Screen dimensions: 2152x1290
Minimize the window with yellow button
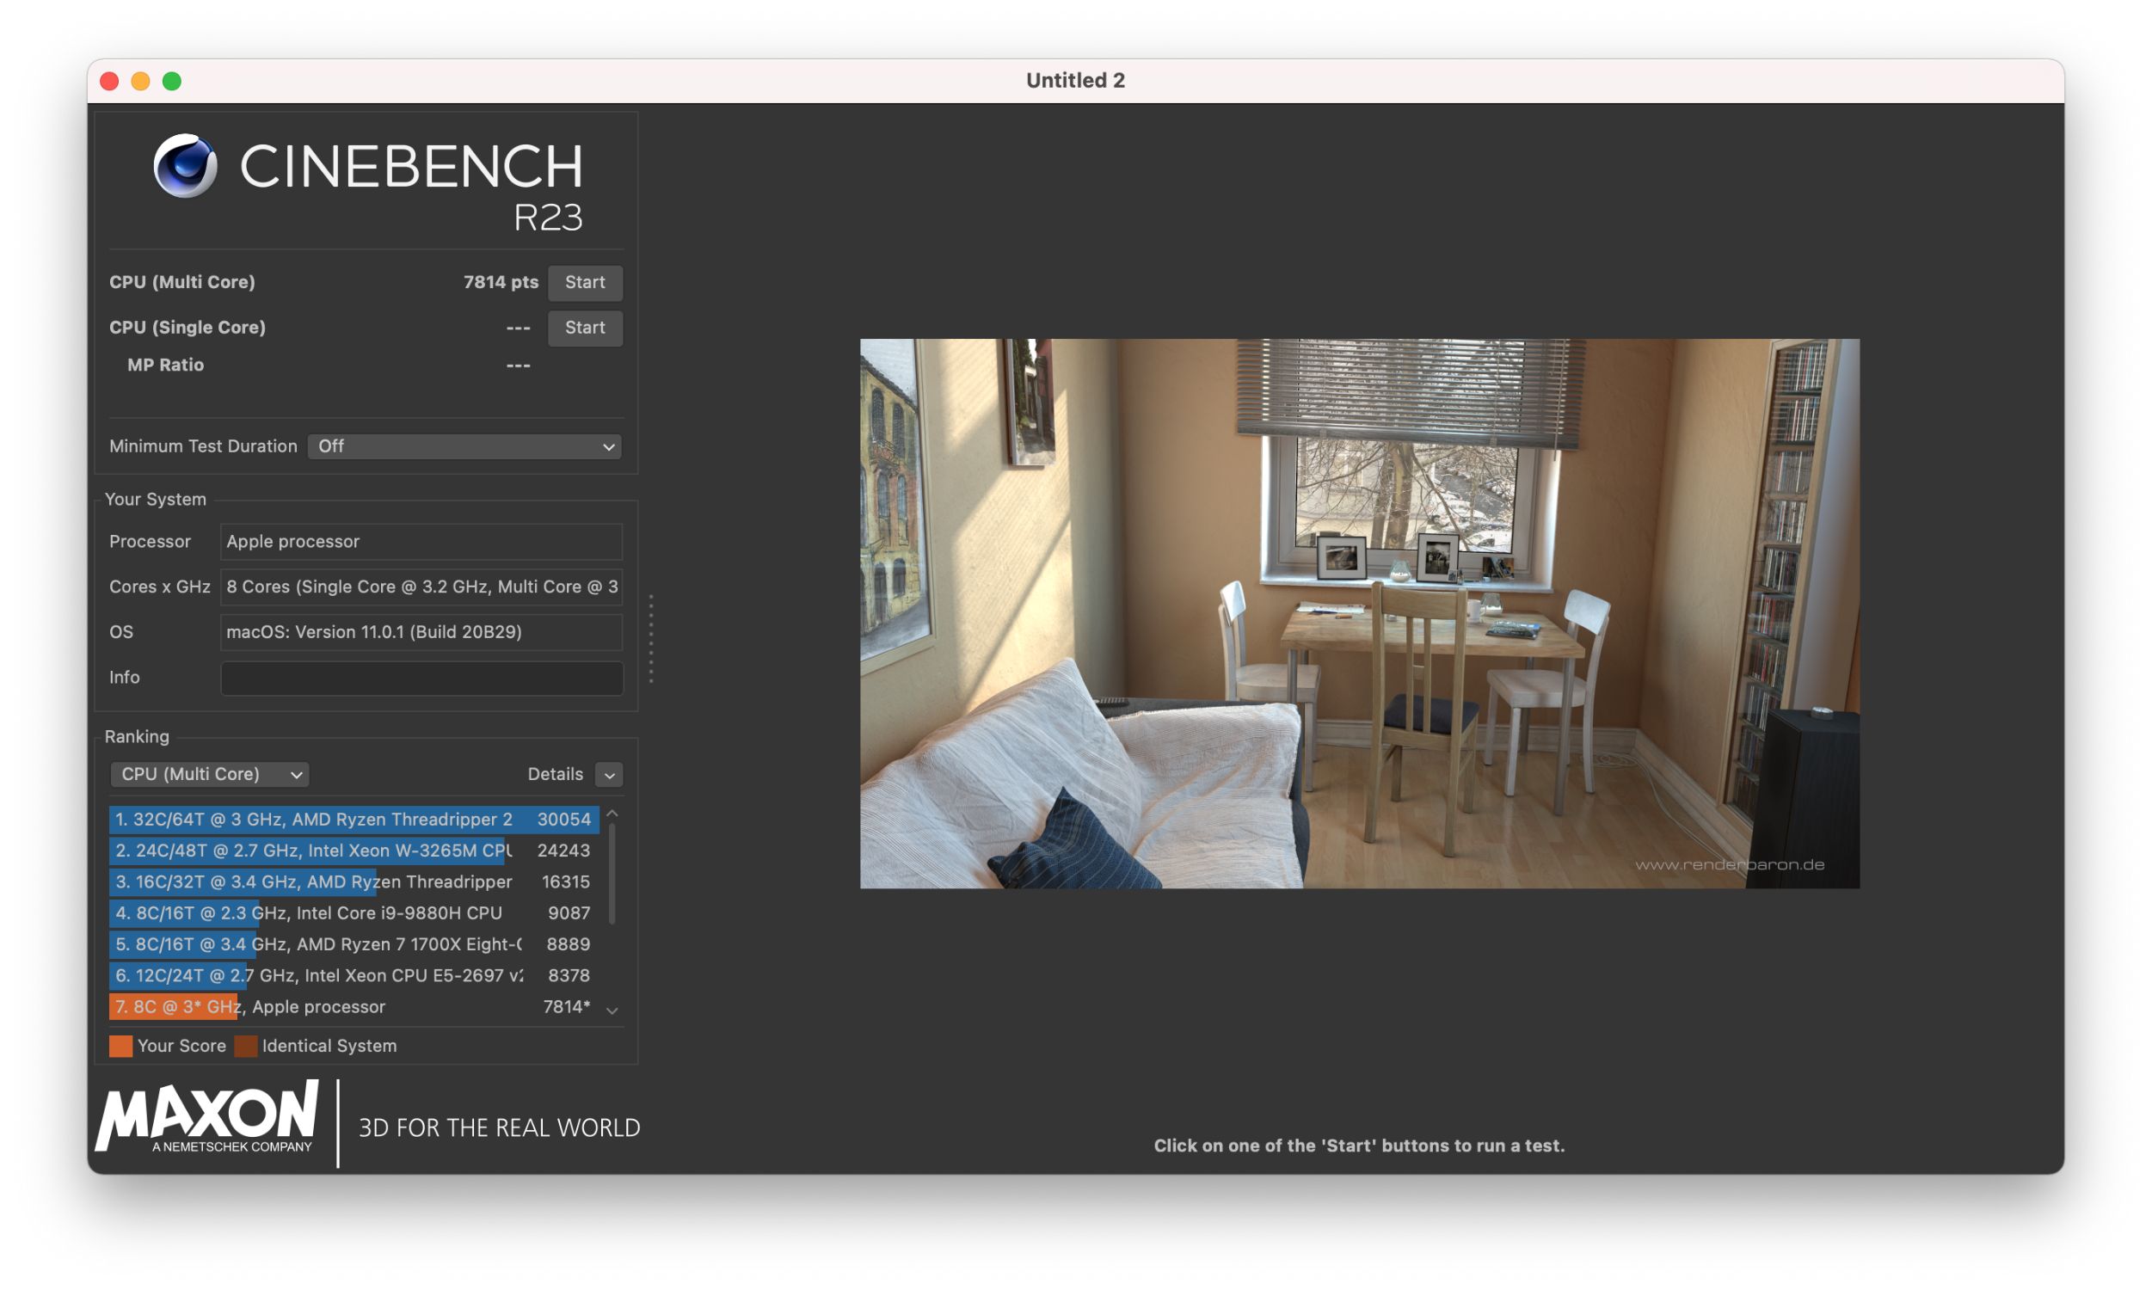(141, 81)
